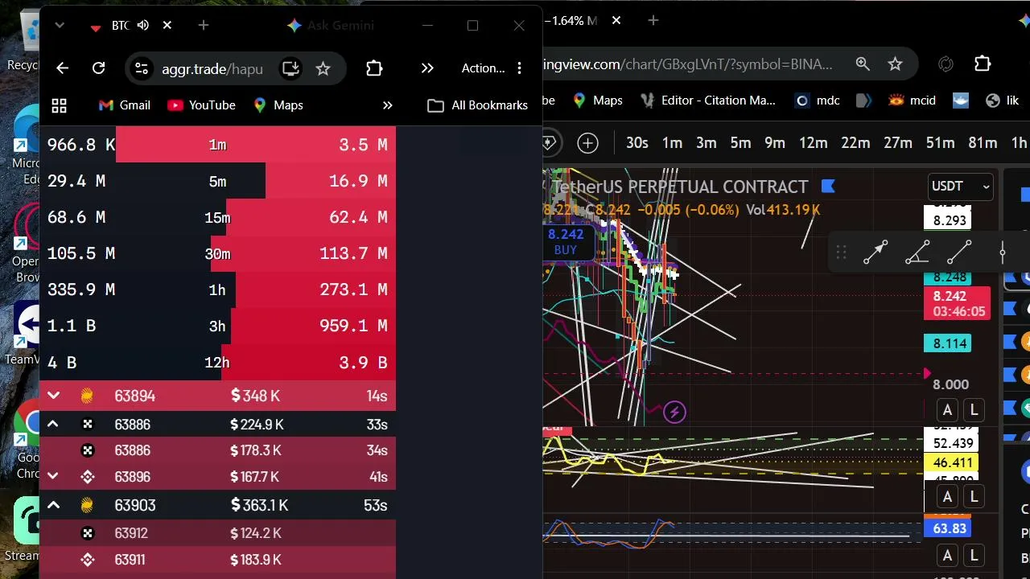Select the Trend Angle drawing tool
This screenshot has width=1030, height=579.
point(917,253)
